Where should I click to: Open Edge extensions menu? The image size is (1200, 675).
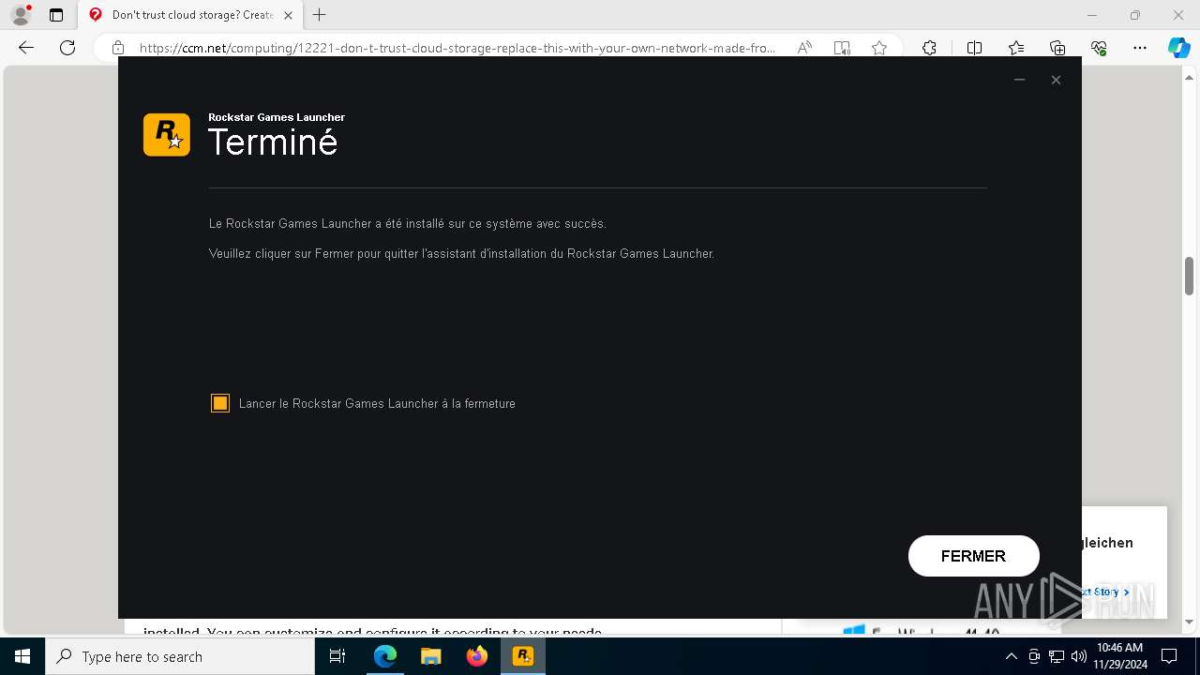pyautogui.click(x=929, y=48)
